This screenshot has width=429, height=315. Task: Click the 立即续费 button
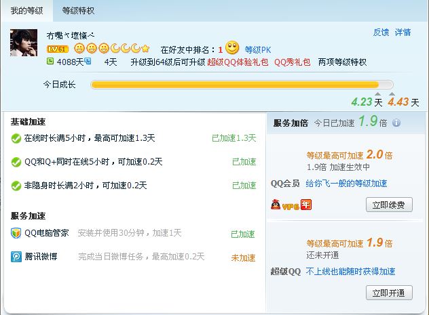coord(389,205)
